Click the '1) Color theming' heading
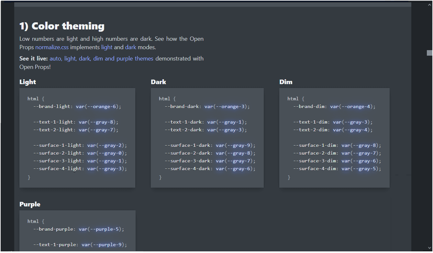Viewport: 433px width, 253px height. (x=62, y=26)
